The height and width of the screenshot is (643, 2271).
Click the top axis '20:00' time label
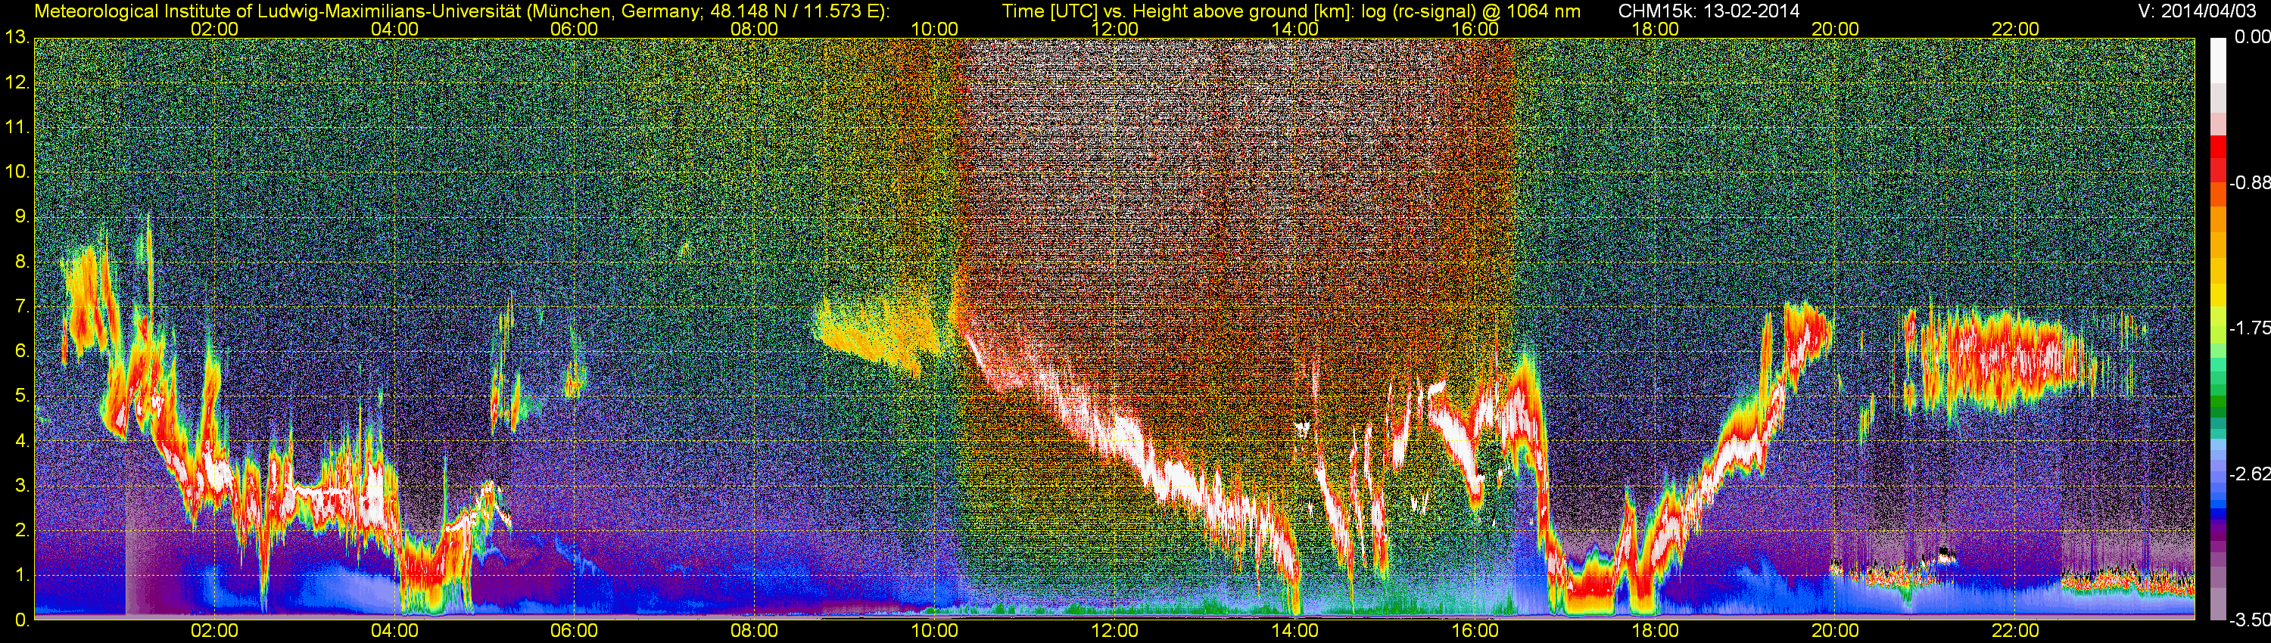pyautogui.click(x=1836, y=29)
